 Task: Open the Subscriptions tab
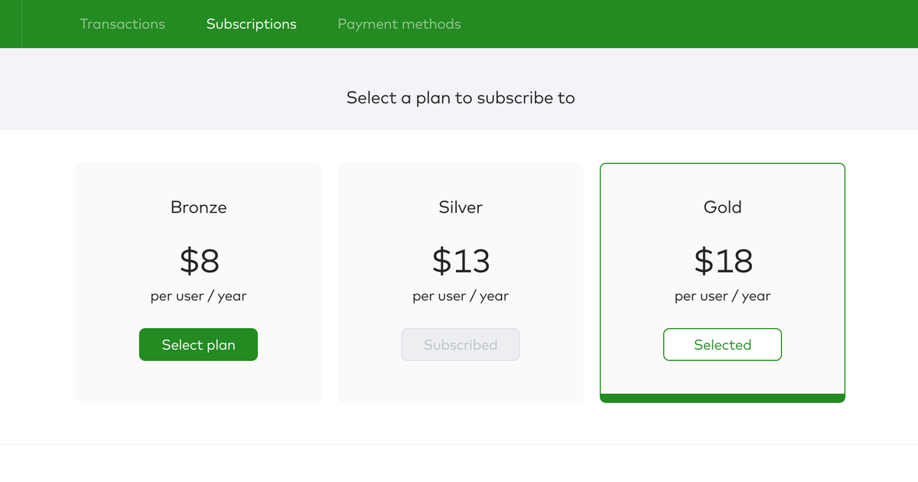pos(251,24)
